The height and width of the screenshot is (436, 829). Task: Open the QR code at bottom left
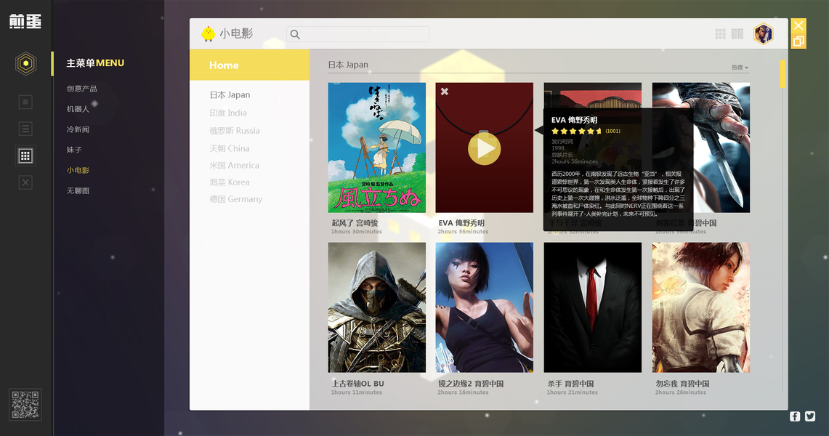pos(25,405)
